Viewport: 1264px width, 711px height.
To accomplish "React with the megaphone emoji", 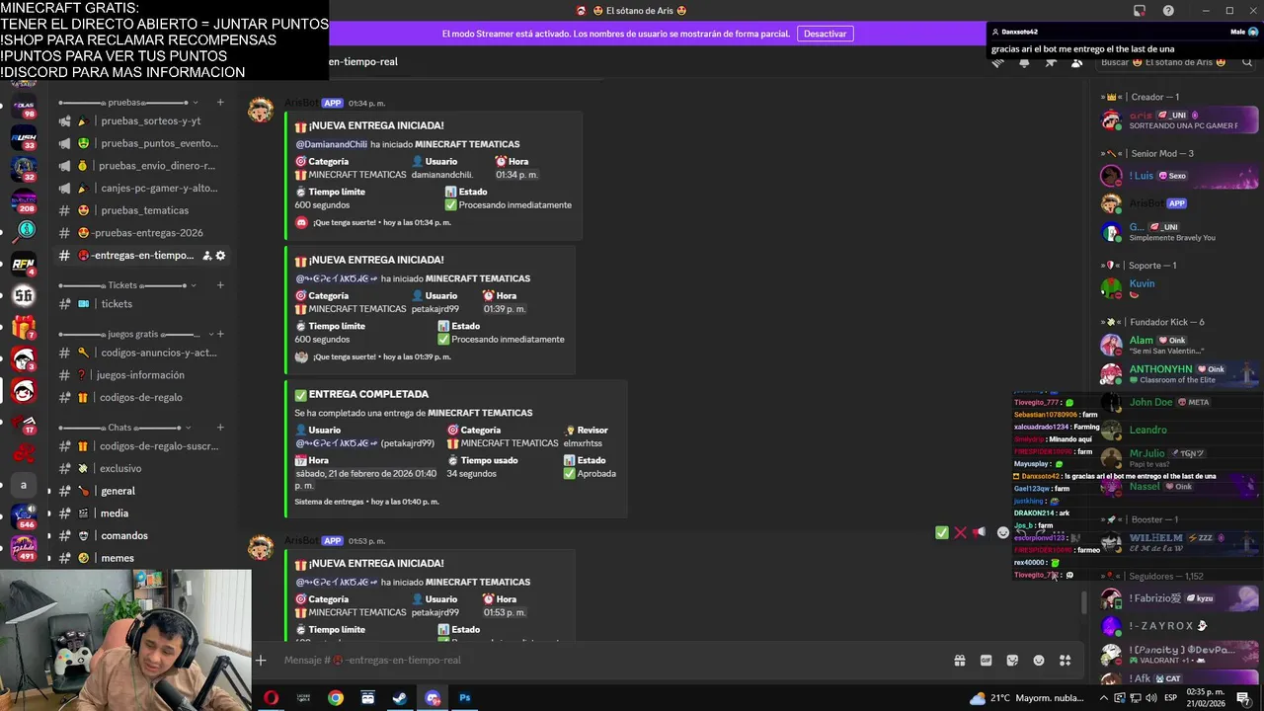I will [979, 532].
